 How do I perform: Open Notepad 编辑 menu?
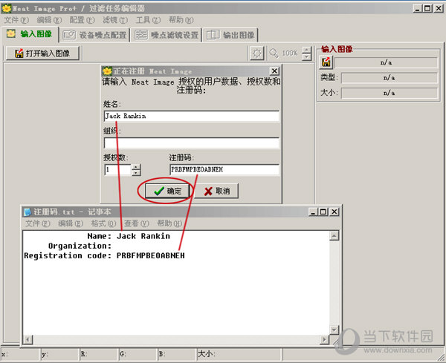click(x=71, y=223)
